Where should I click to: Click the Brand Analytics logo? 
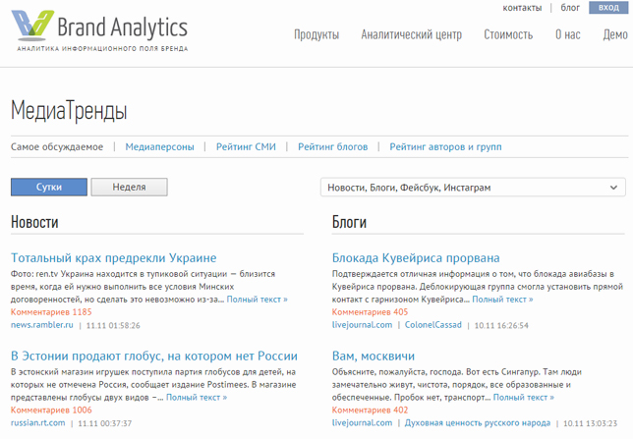pyautogui.click(x=99, y=30)
